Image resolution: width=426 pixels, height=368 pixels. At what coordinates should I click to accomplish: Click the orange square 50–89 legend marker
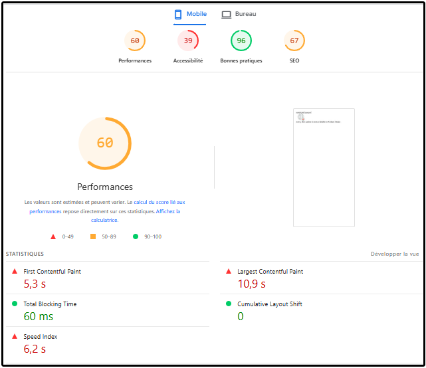tap(93, 236)
